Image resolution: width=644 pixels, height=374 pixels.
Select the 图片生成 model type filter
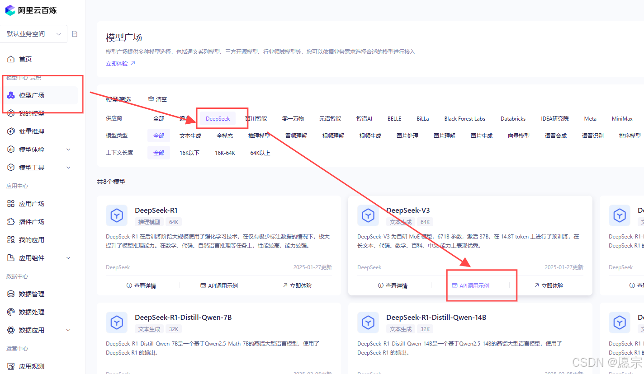[482, 136]
